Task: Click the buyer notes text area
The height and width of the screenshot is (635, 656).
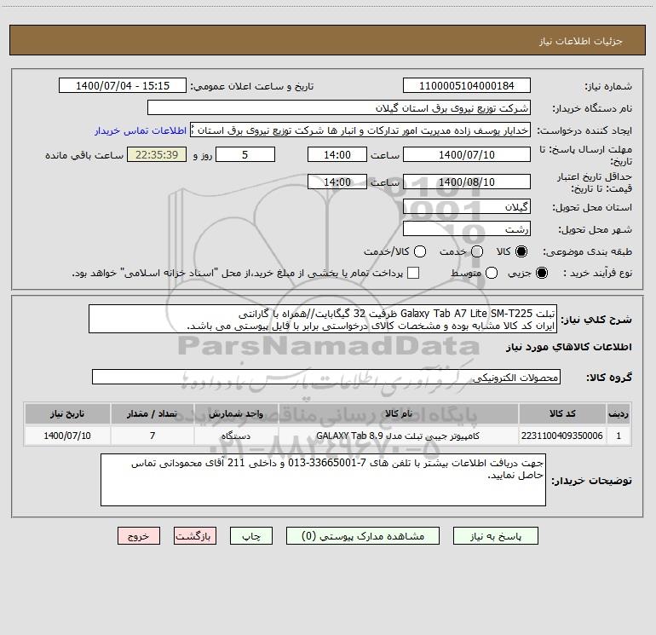Action: (323, 480)
